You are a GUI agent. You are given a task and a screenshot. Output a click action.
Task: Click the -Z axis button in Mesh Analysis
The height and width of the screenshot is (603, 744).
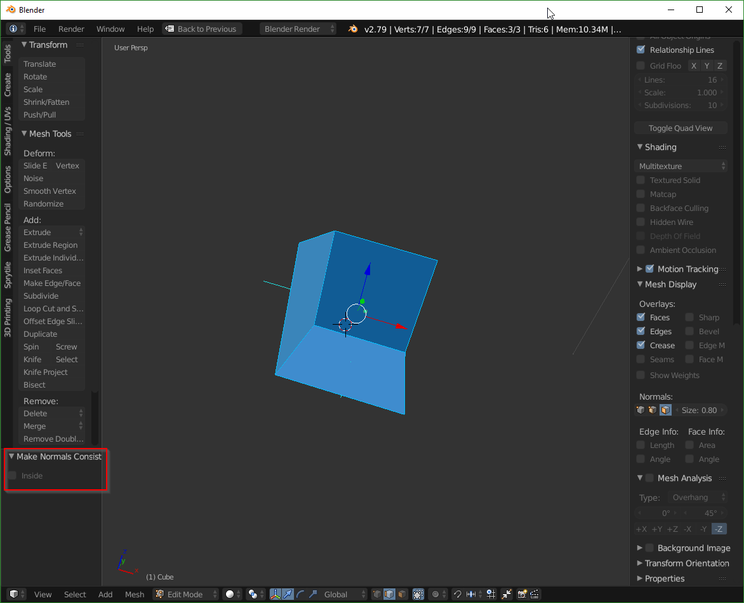[x=719, y=528]
